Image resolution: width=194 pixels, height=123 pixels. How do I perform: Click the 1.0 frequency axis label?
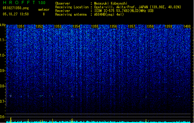pyautogui.click(x=3, y=55)
